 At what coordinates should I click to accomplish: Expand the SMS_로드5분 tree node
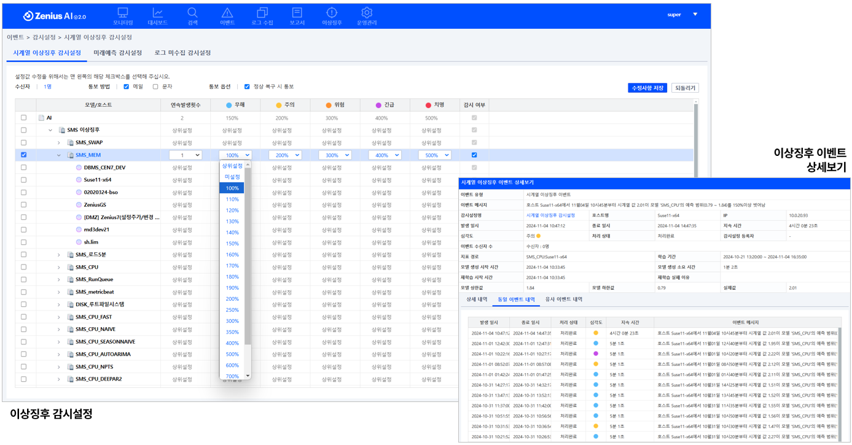point(59,255)
